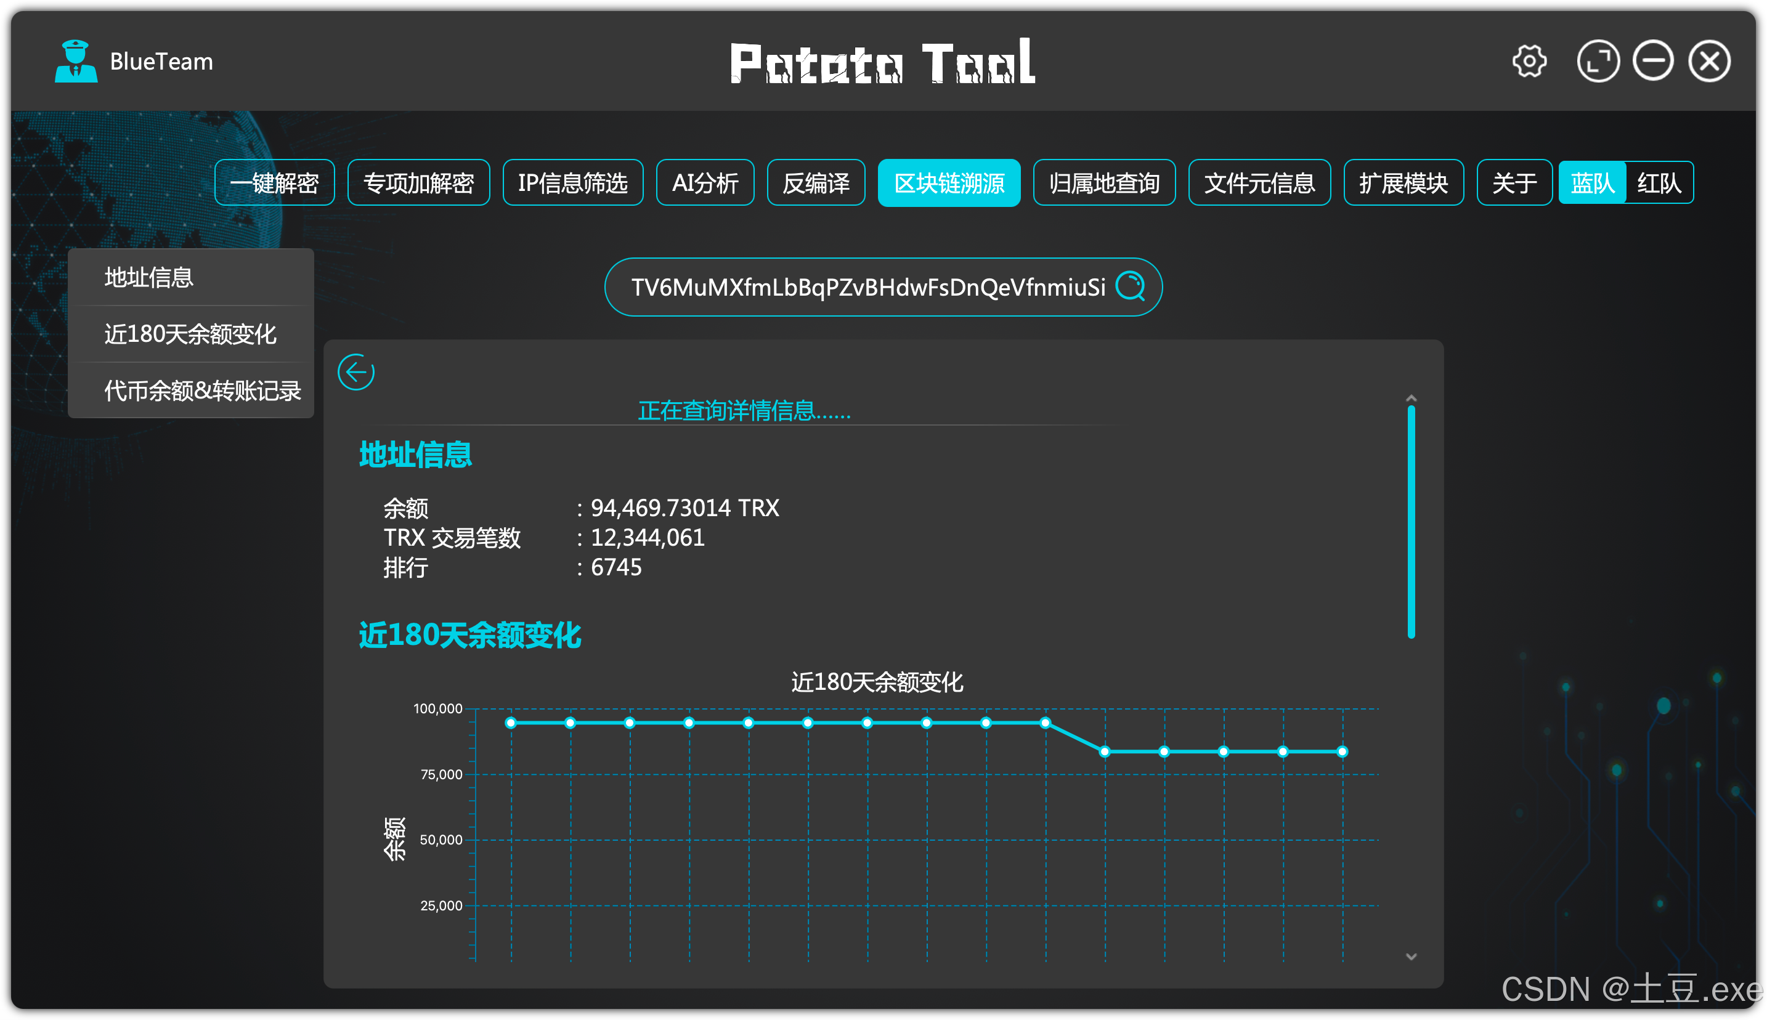Viewport: 1767px width, 1020px height.
Task: Click the 归属地查询 button
Action: (1103, 183)
